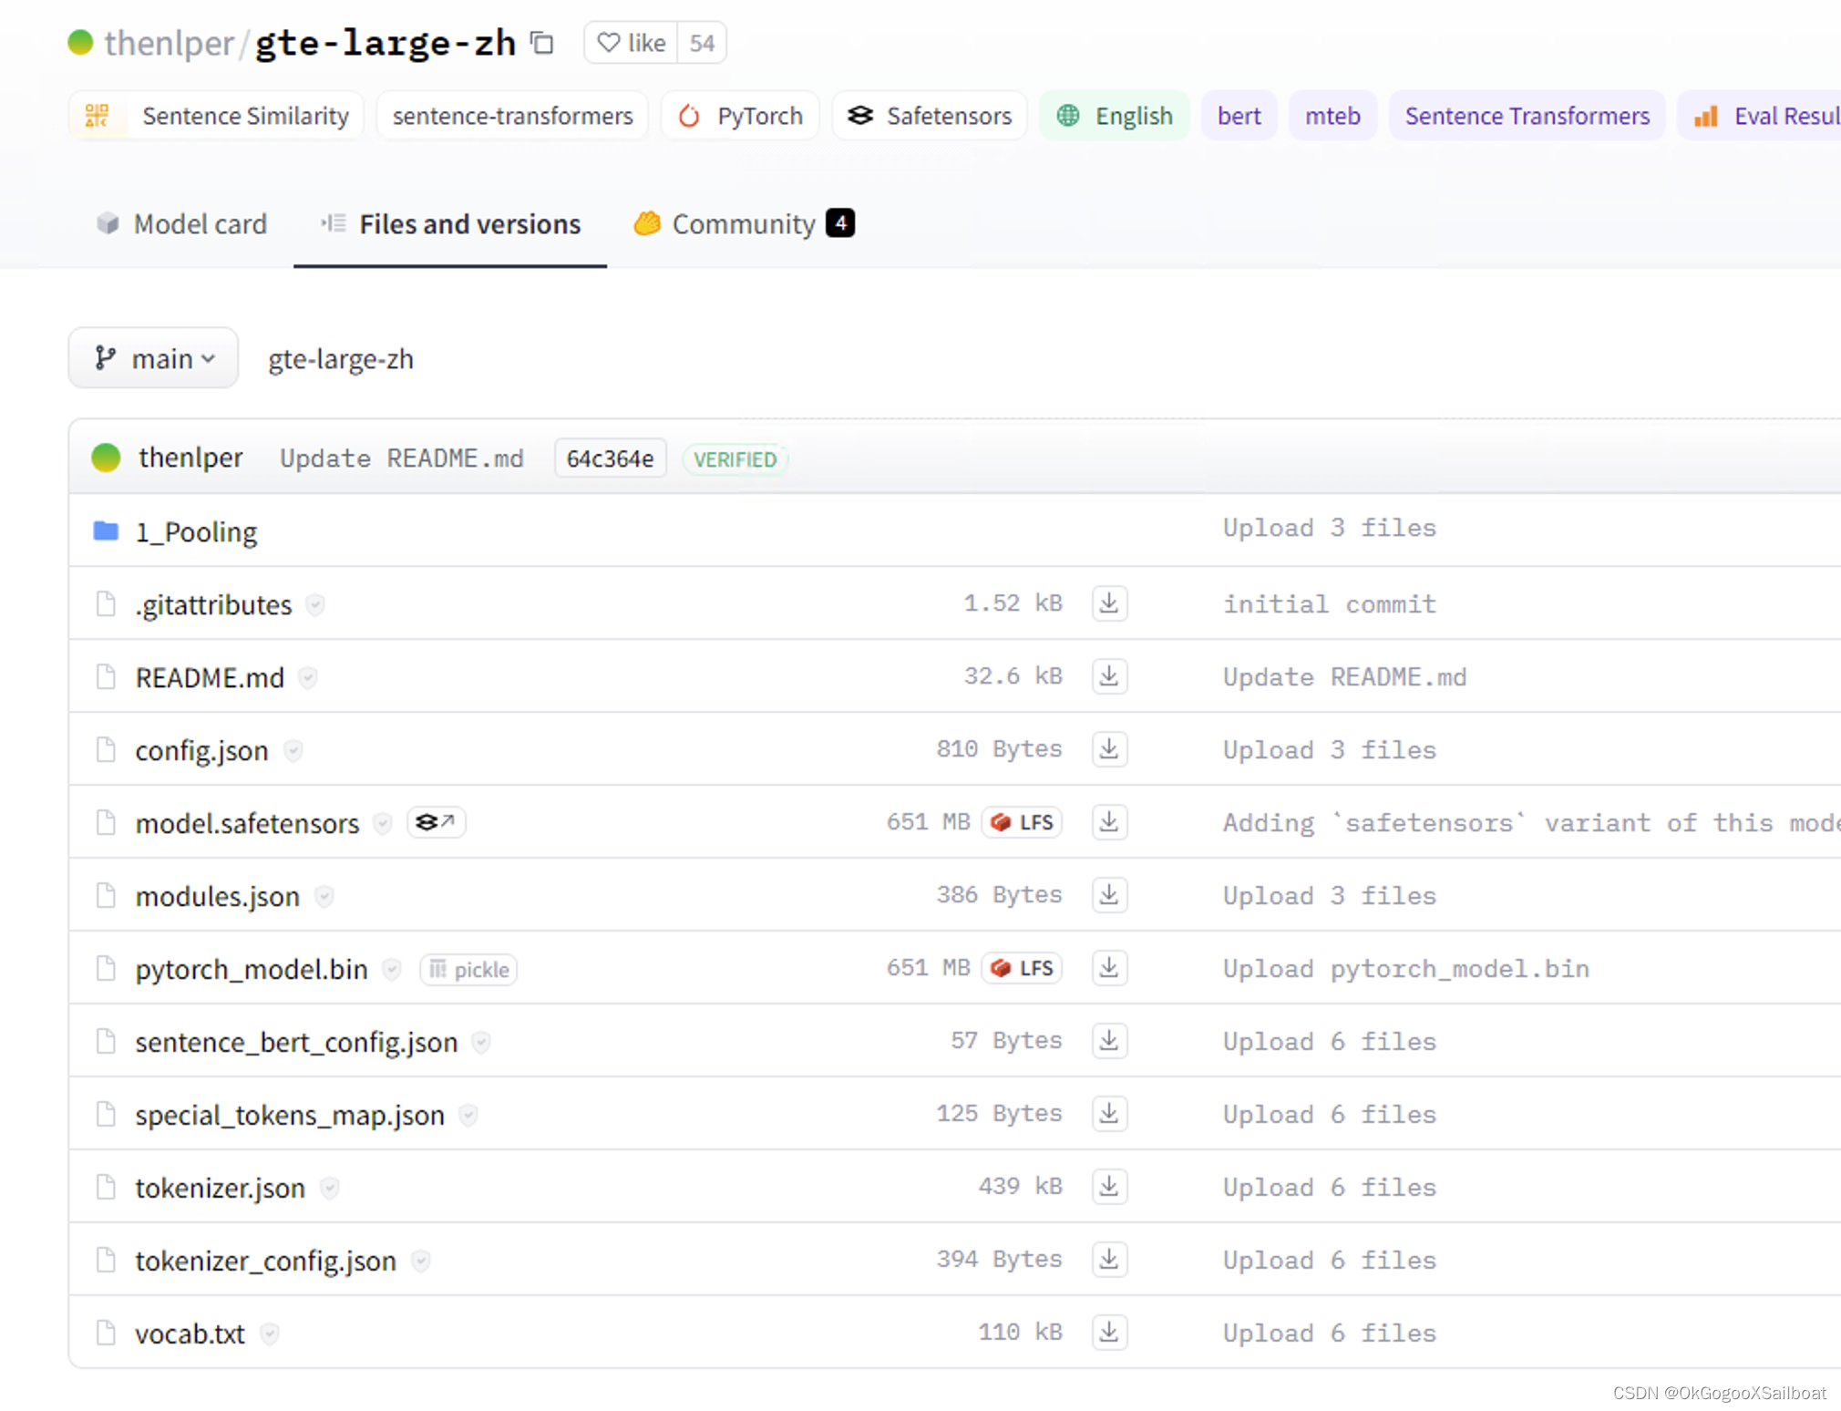Image resolution: width=1841 pixels, height=1411 pixels.
Task: Download tokenizer_config.json
Action: tap(1109, 1260)
